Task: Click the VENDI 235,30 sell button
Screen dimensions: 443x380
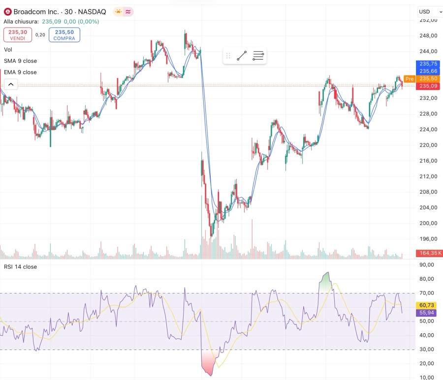Action: 18,34
